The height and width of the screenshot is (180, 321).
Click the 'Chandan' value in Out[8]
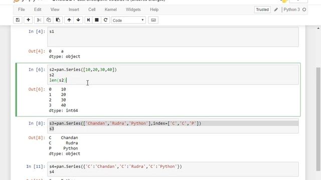pyautogui.click(x=69, y=138)
